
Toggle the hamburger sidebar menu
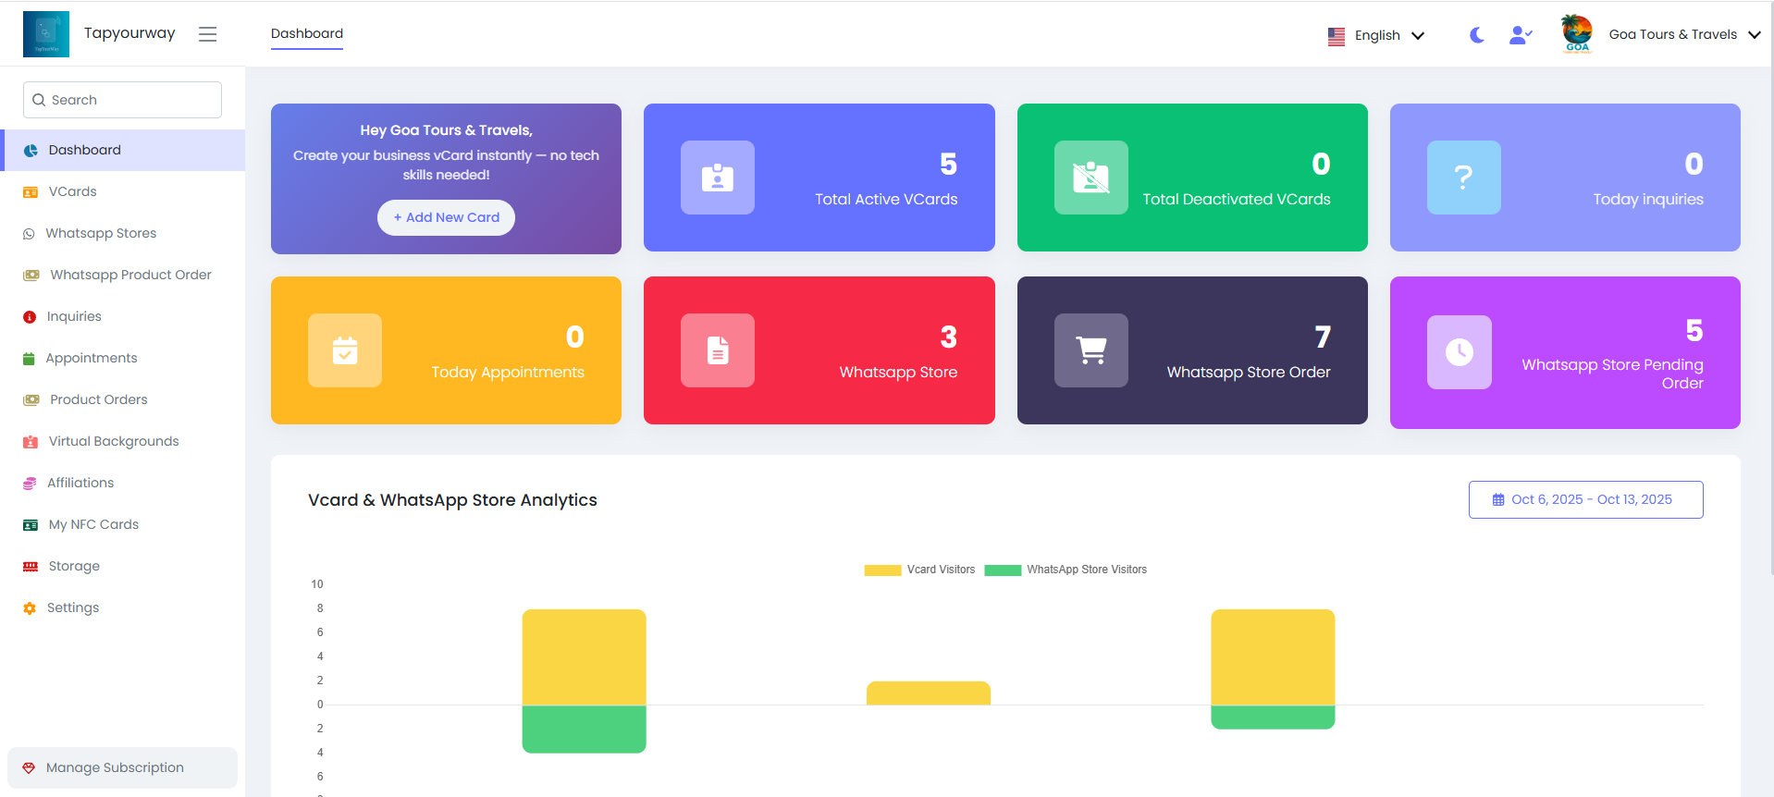207,34
